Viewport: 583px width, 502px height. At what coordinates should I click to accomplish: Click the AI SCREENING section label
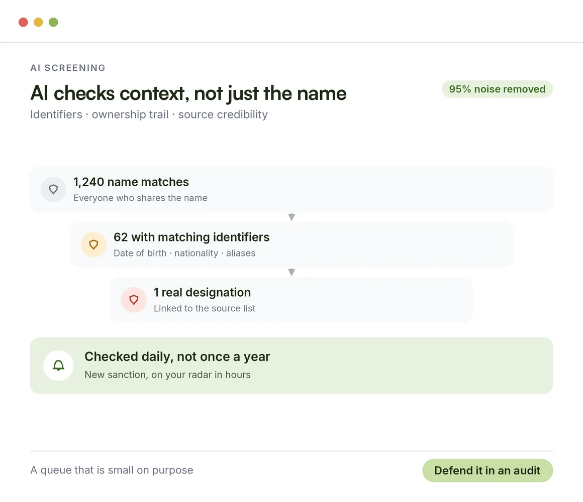(68, 68)
